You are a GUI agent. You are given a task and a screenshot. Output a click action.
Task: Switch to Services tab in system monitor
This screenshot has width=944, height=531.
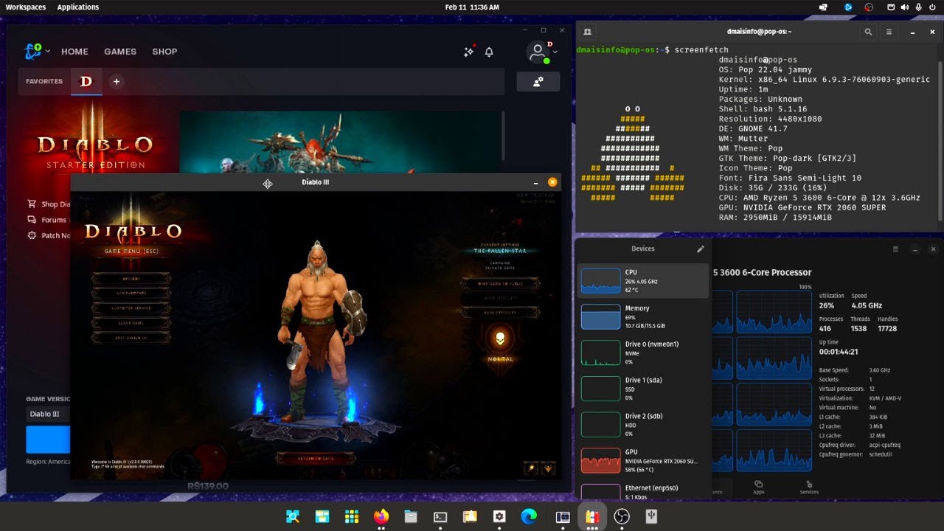click(809, 487)
